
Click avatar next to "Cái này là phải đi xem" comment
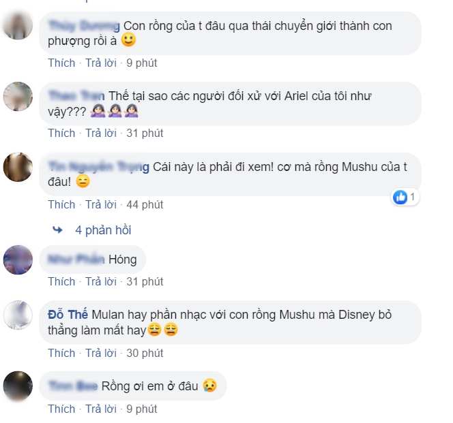18,168
